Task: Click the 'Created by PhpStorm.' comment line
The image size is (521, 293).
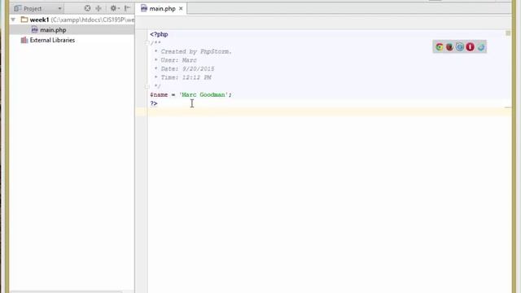Action: [x=192, y=51]
